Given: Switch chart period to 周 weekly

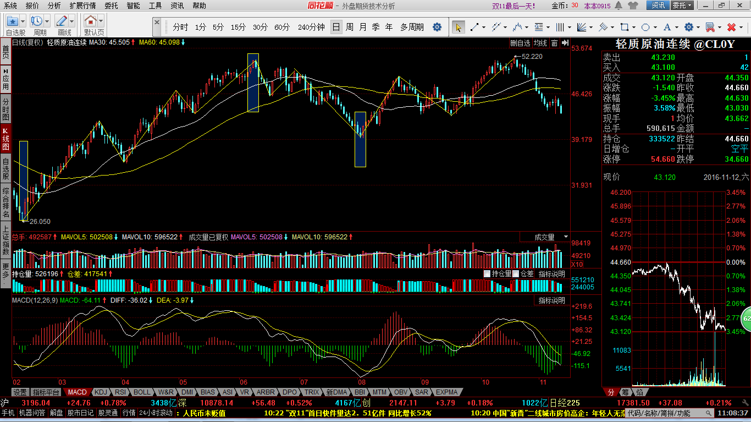Looking at the screenshot, I should 350,27.
